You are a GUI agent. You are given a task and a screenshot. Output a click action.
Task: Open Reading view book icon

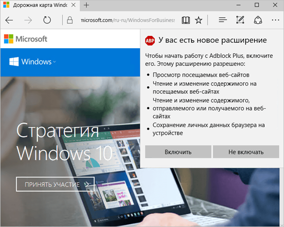pos(186,20)
